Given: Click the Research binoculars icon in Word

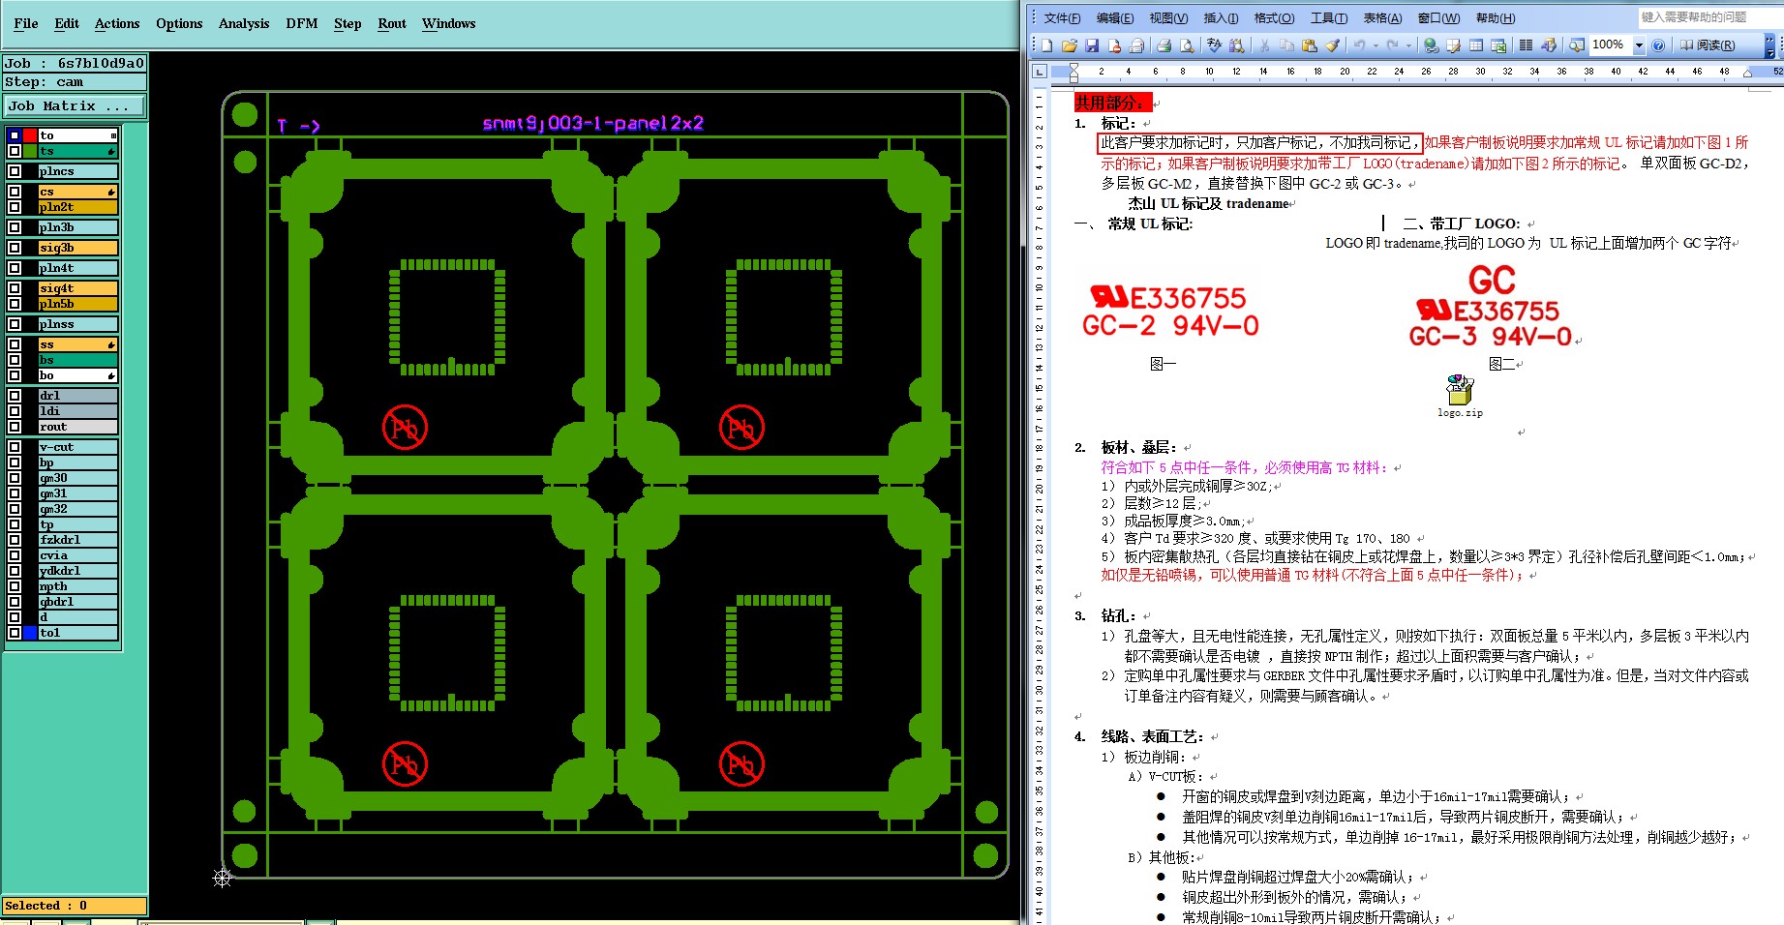Looking at the screenshot, I should pos(1237,45).
